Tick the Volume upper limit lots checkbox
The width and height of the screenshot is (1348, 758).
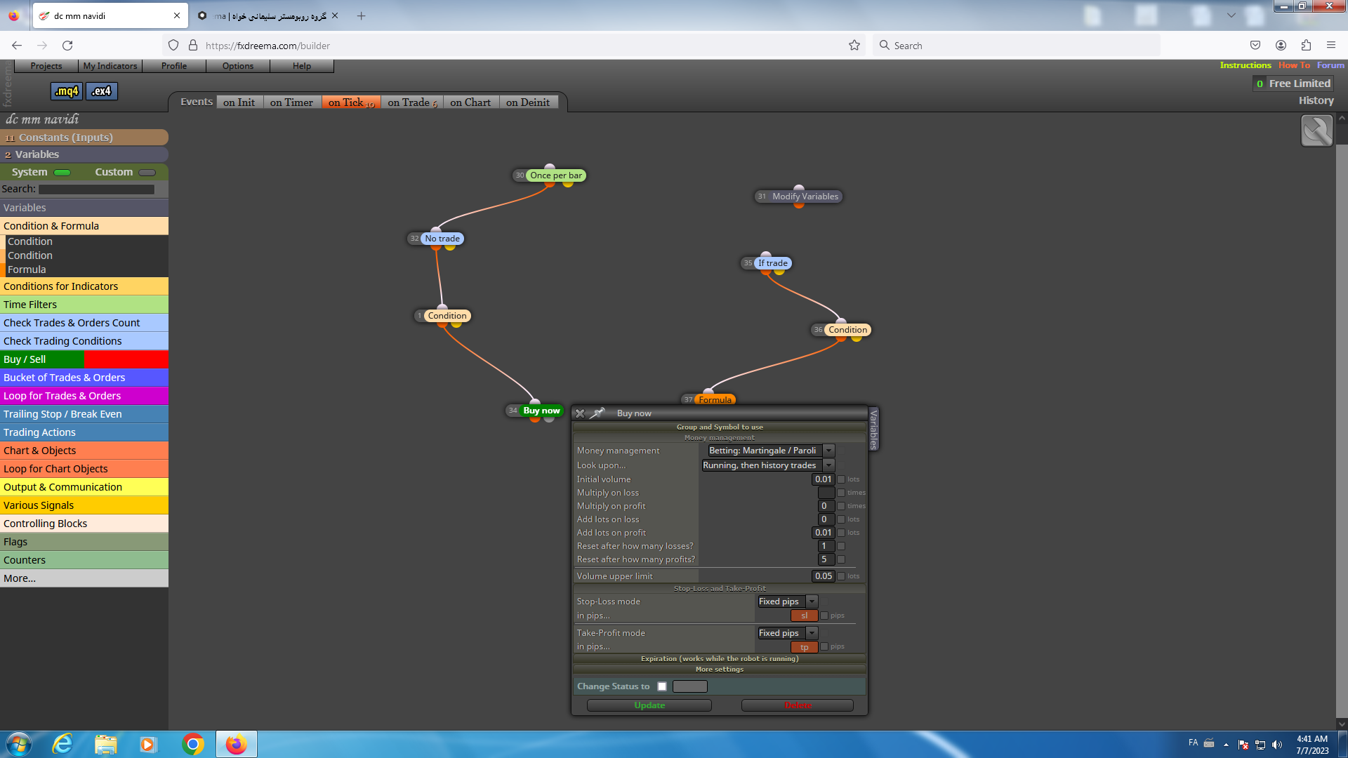click(841, 576)
